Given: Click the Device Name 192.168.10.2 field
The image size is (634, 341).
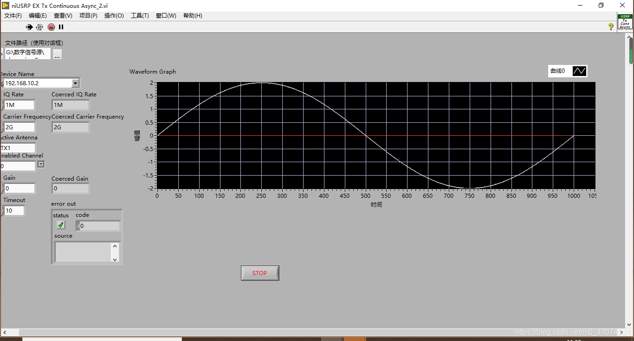Looking at the screenshot, I should (38, 83).
